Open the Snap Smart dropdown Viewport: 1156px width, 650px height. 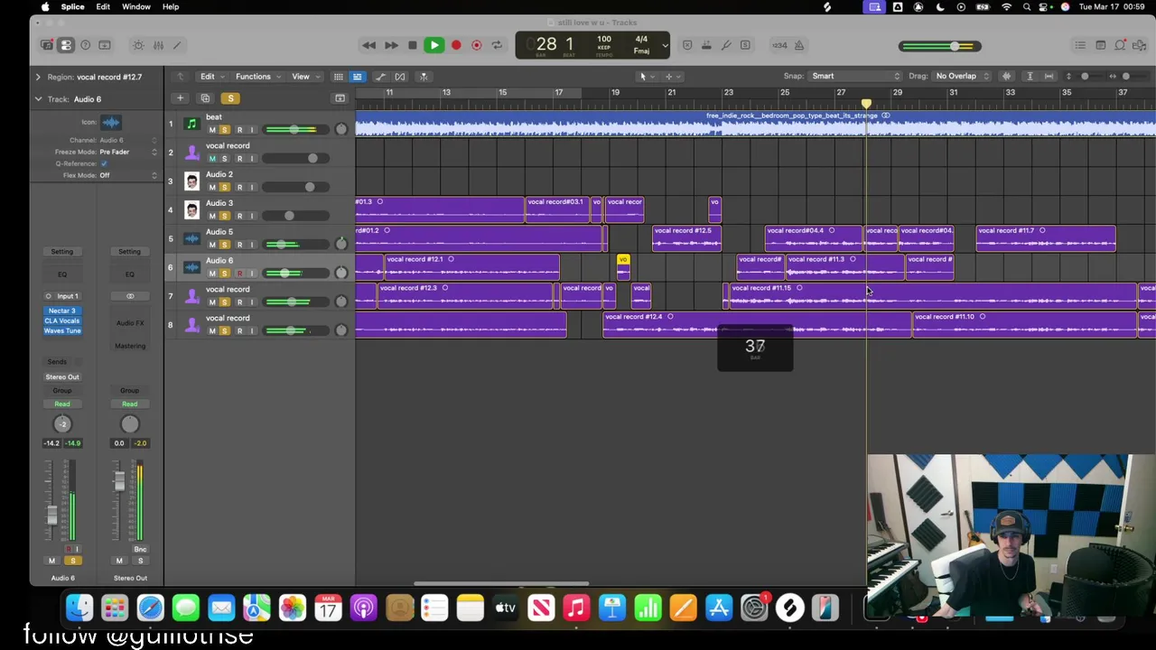pos(855,77)
